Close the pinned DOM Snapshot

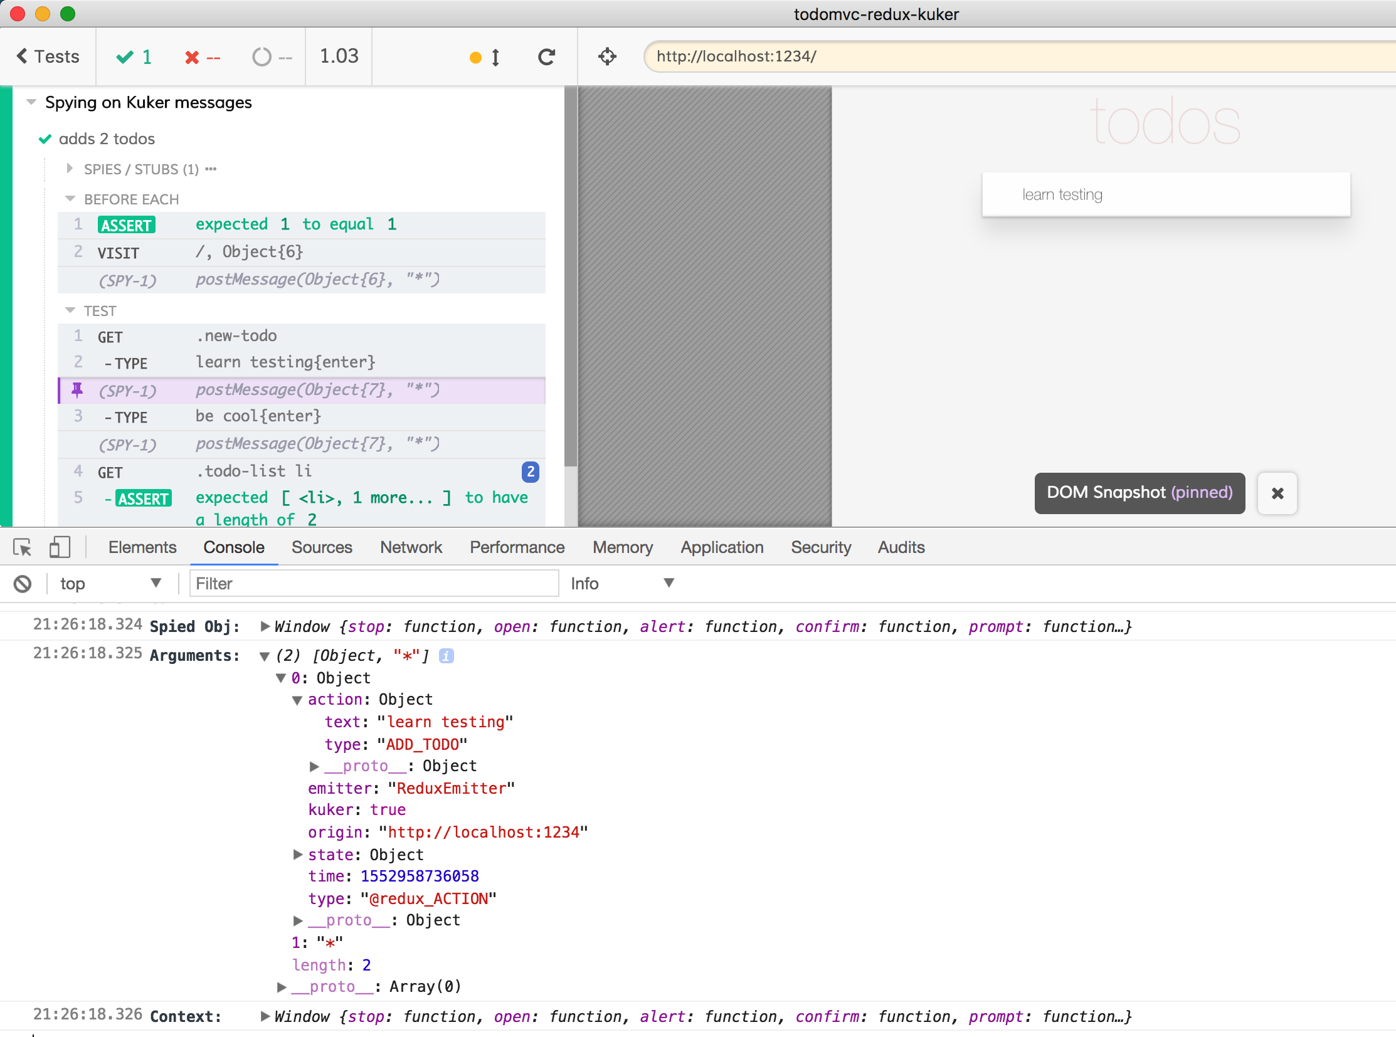point(1277,493)
